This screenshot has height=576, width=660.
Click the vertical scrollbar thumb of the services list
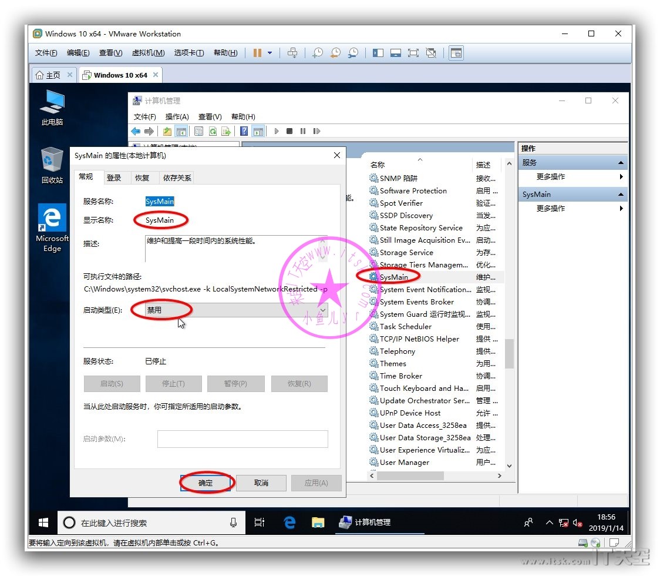pyautogui.click(x=509, y=353)
